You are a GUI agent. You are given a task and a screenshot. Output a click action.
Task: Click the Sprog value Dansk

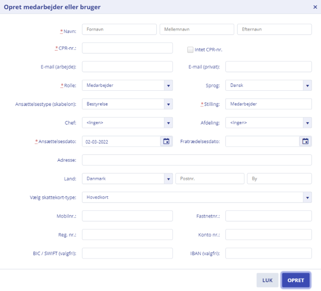(x=237, y=85)
